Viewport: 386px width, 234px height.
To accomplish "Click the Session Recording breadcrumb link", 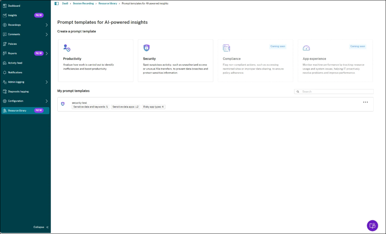I will [x=83, y=3].
